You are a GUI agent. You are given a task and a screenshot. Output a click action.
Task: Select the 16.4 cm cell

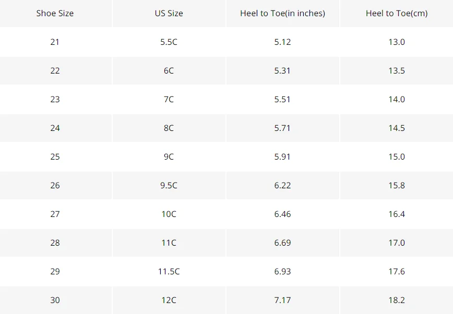pyautogui.click(x=397, y=214)
